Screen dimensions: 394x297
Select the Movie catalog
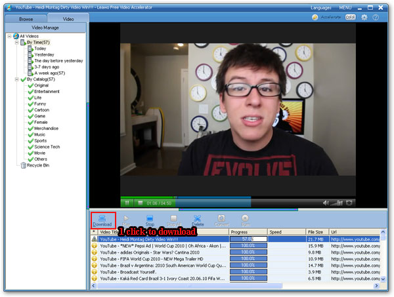(x=39, y=153)
